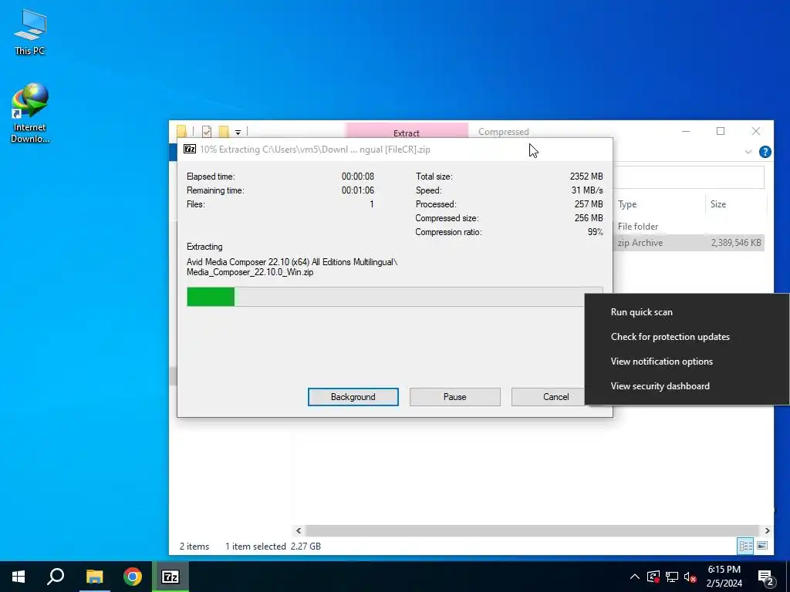Click the Explorer search input field
Image resolution: width=790 pixels, height=592 pixels.
[689, 177]
